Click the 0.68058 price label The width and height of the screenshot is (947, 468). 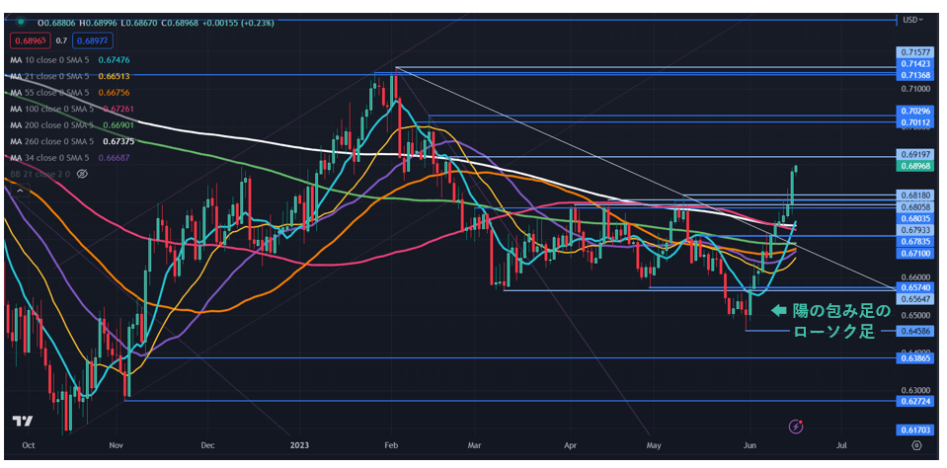913,207
